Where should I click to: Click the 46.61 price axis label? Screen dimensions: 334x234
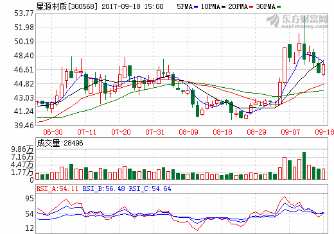tap(24, 70)
